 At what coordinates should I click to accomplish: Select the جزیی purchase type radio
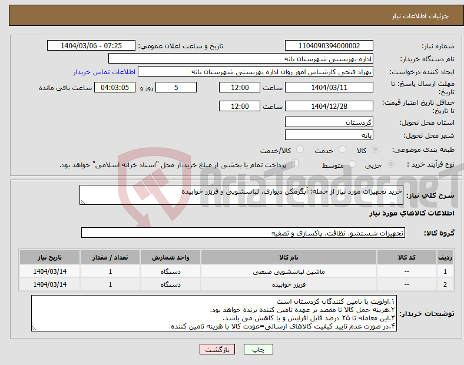point(390,164)
